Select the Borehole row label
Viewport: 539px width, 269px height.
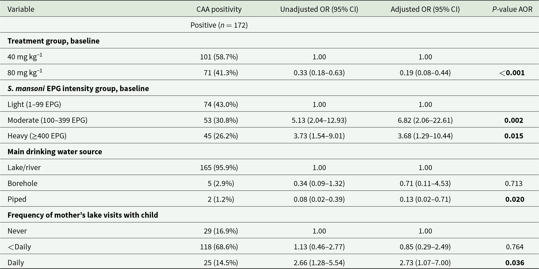pyautogui.click(x=22, y=183)
